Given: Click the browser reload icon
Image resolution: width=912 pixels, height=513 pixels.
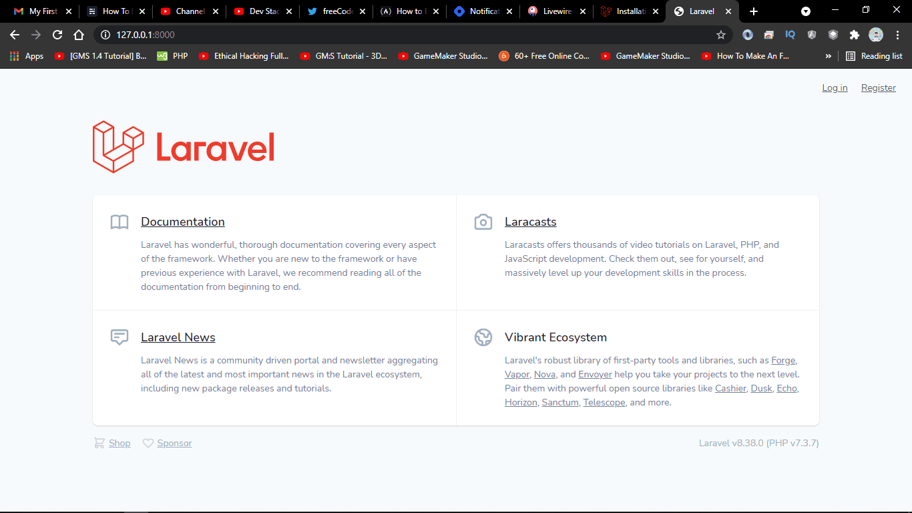Looking at the screenshot, I should pos(57,35).
